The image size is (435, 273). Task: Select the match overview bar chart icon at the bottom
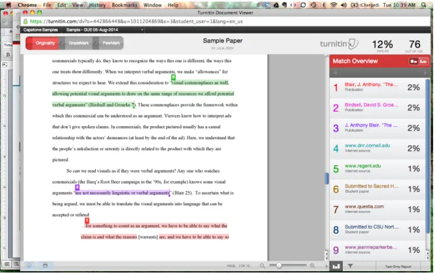click(x=336, y=266)
